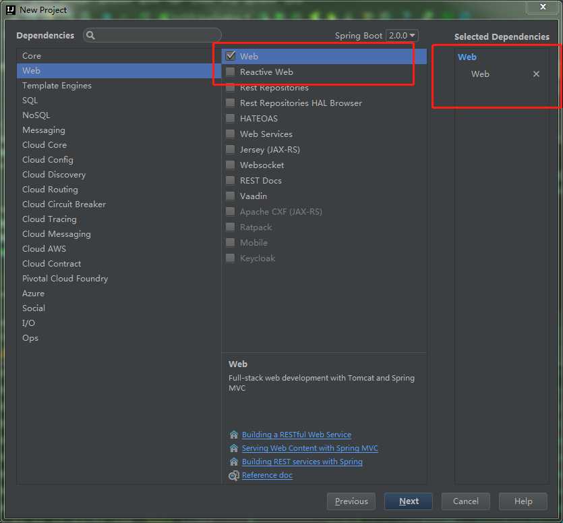Choose the SQL category
Viewport: 563px width, 523px height.
(x=119, y=101)
